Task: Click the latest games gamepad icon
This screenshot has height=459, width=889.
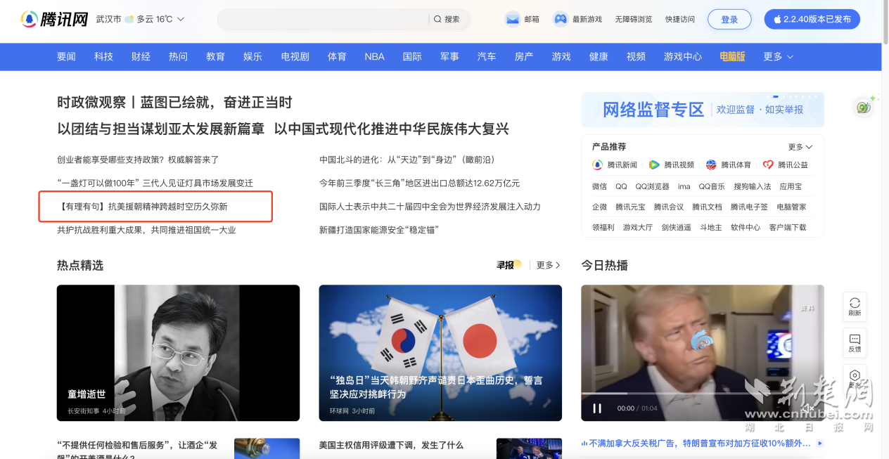Action: [560, 19]
